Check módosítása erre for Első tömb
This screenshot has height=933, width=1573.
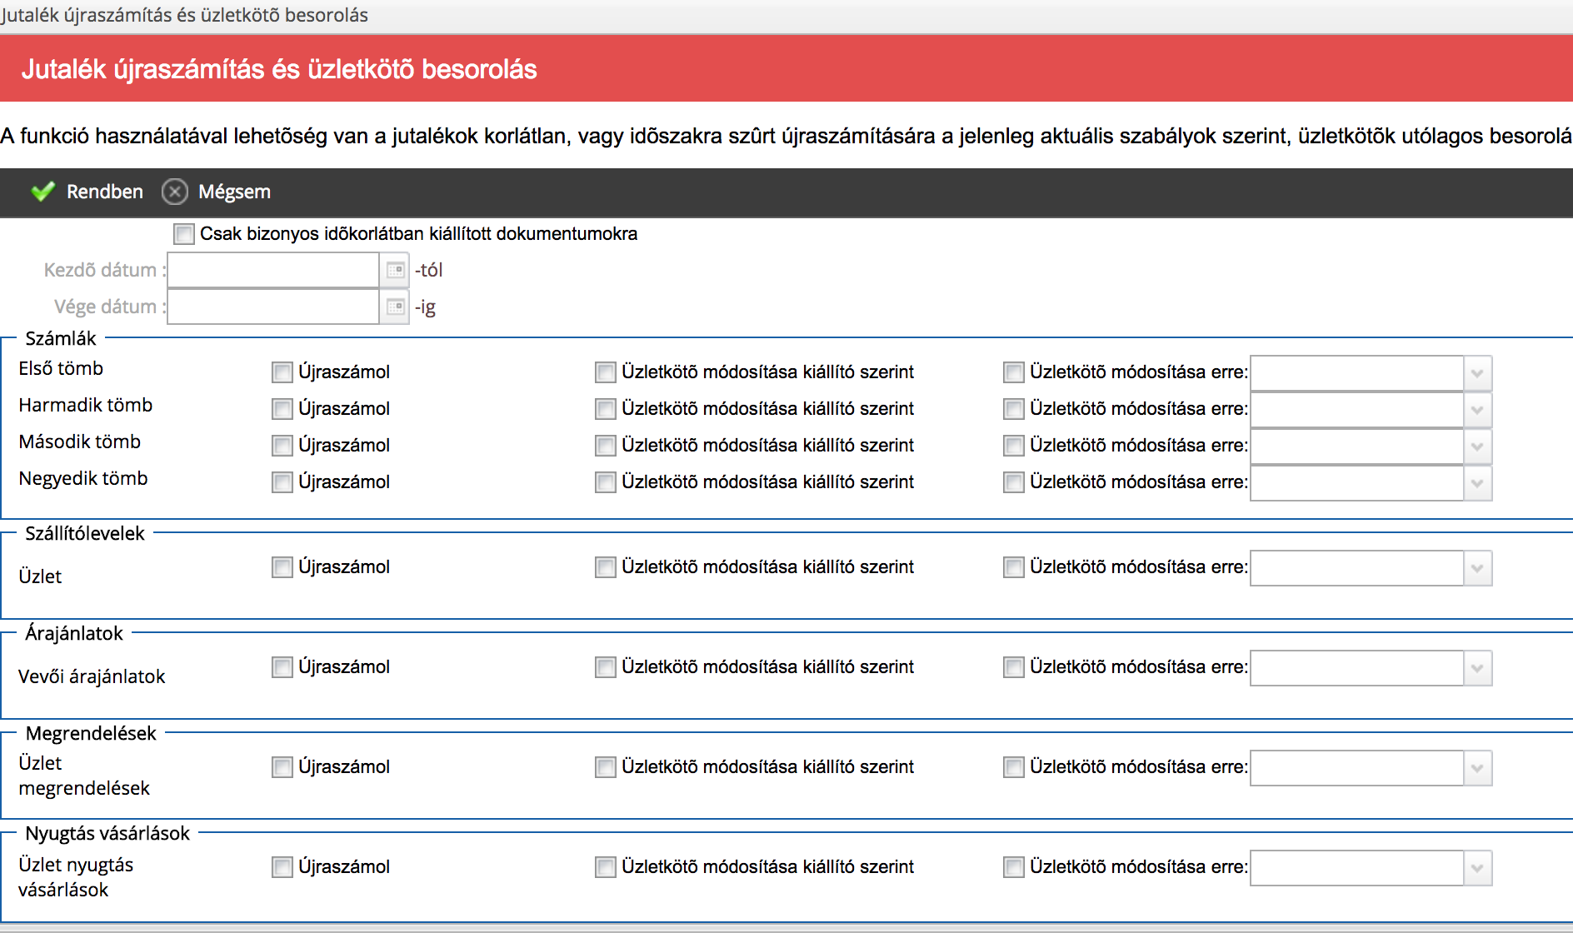1014,372
